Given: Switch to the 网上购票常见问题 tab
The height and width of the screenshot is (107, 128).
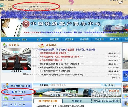Looking at the screenshot, I should (x=48, y=101).
